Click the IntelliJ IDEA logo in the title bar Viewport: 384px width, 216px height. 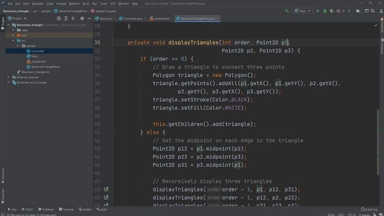3,4
